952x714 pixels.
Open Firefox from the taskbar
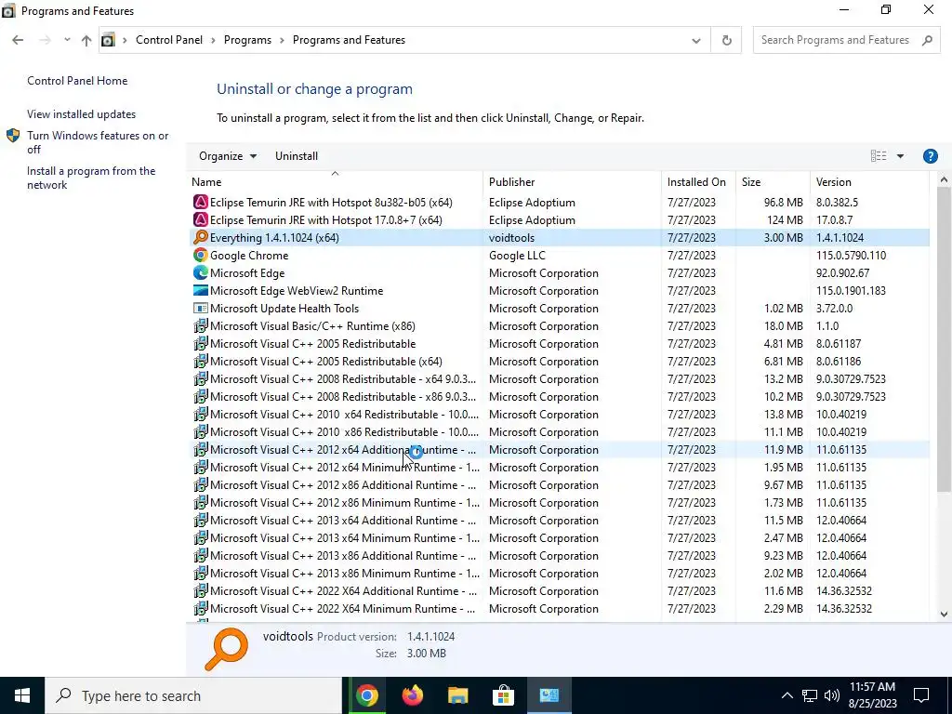(413, 695)
